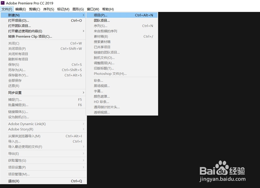The image size is (260, 188).
Task: Click 还原(R) entry
Action: pos(43,86)
